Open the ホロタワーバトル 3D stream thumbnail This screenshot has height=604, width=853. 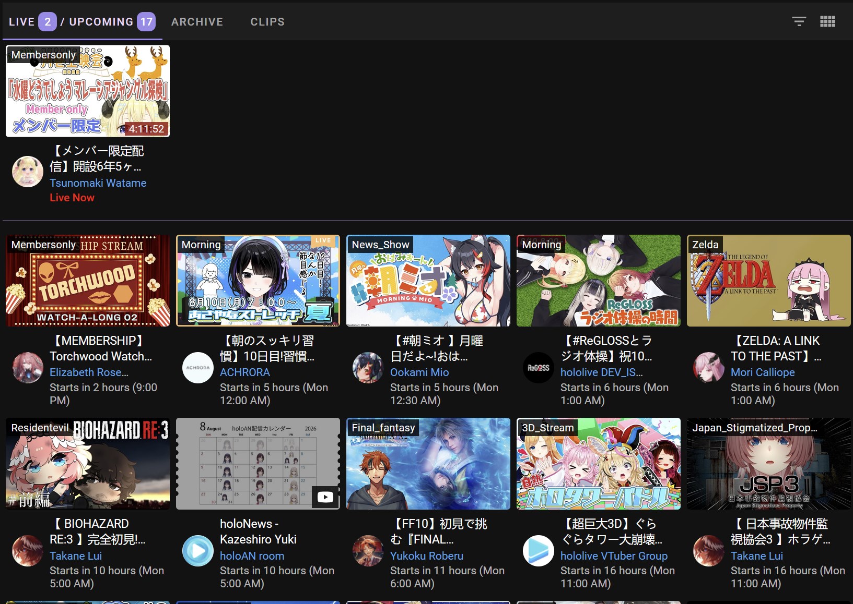[599, 464]
